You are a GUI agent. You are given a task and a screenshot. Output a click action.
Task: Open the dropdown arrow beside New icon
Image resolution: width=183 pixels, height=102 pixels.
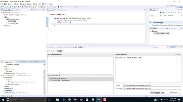(x=3, y=7)
